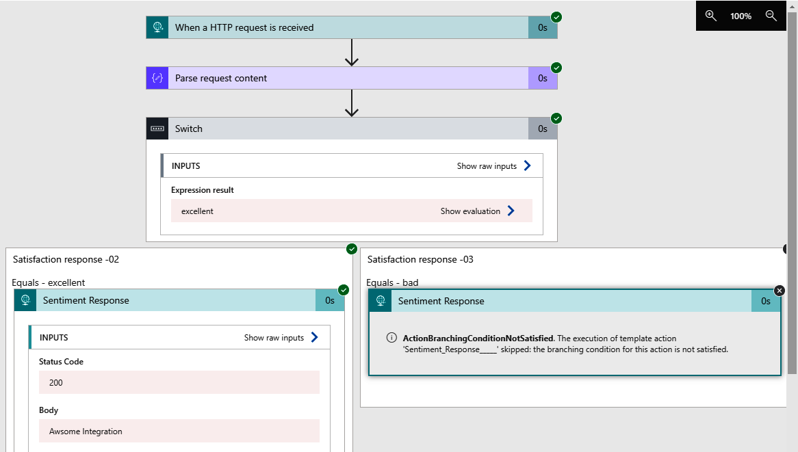Click the Status Code label
Image resolution: width=798 pixels, height=452 pixels.
[x=61, y=362]
